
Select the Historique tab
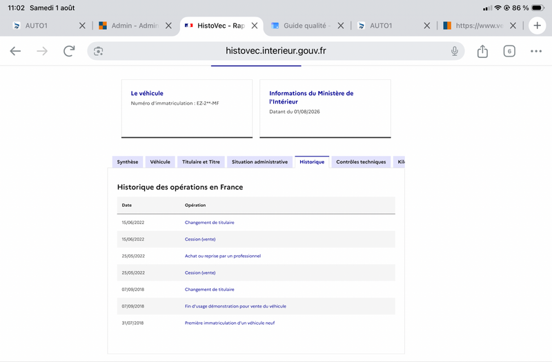click(x=312, y=162)
